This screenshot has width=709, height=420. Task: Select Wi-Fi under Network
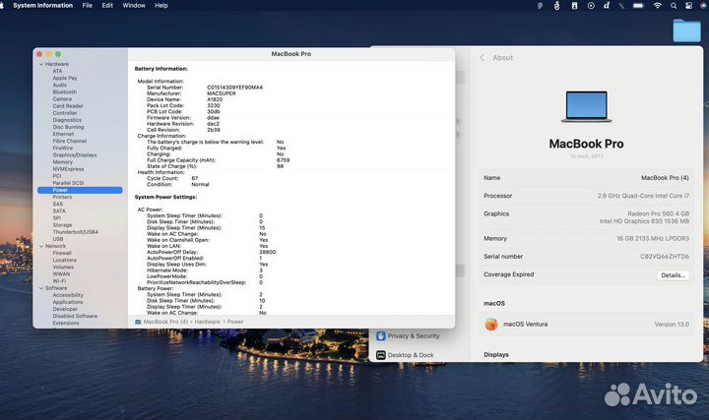click(x=59, y=281)
